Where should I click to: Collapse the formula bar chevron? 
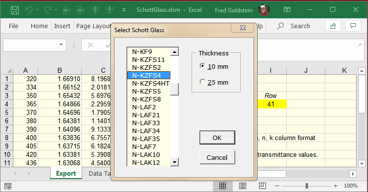click(x=360, y=45)
